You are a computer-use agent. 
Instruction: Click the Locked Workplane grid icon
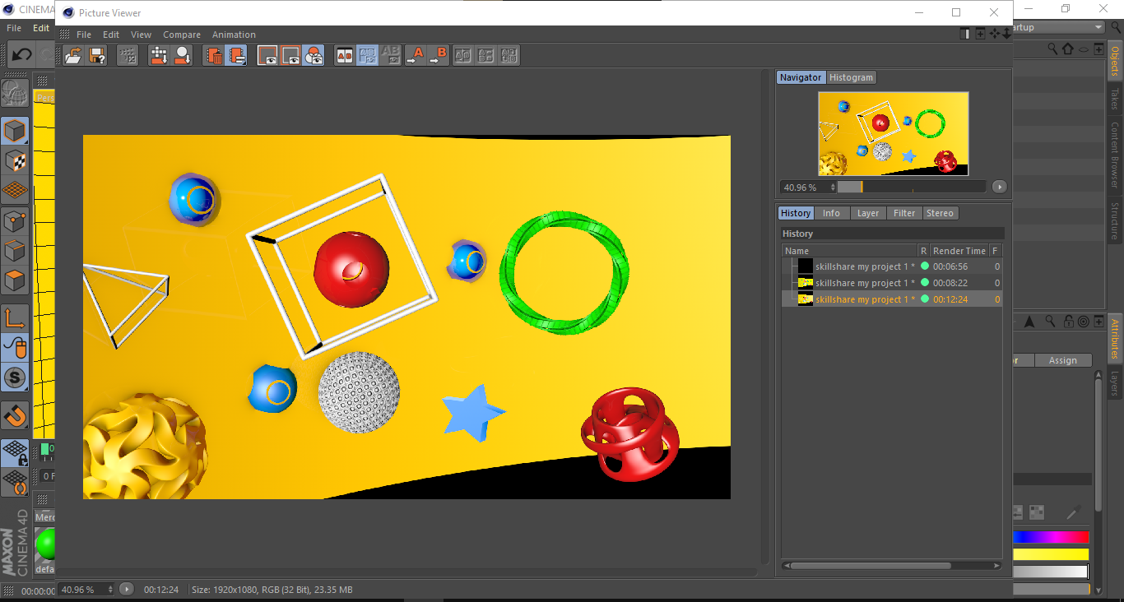15,452
